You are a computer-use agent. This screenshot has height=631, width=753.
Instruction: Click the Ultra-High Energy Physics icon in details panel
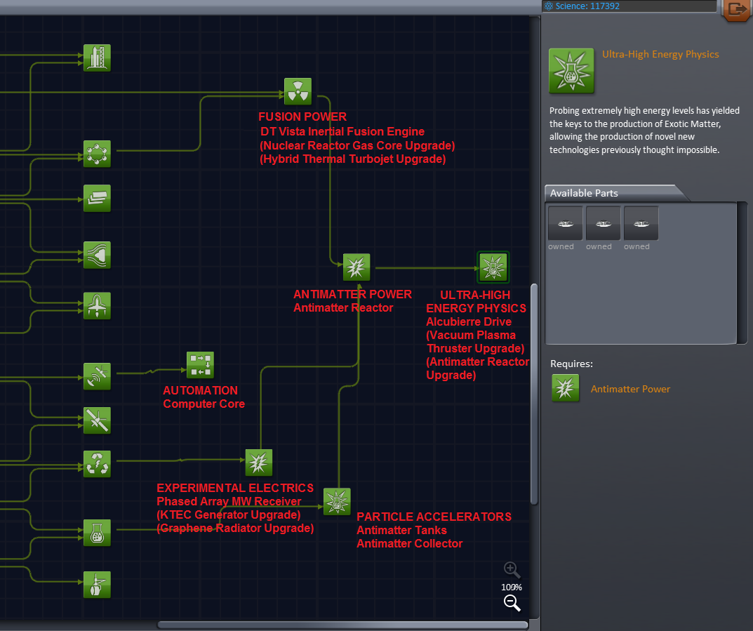coord(571,71)
